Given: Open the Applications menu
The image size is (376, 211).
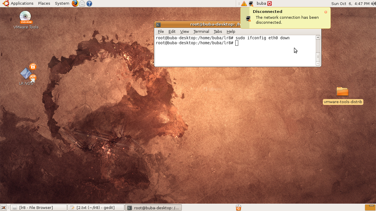Looking at the screenshot, I should [x=18, y=4].
